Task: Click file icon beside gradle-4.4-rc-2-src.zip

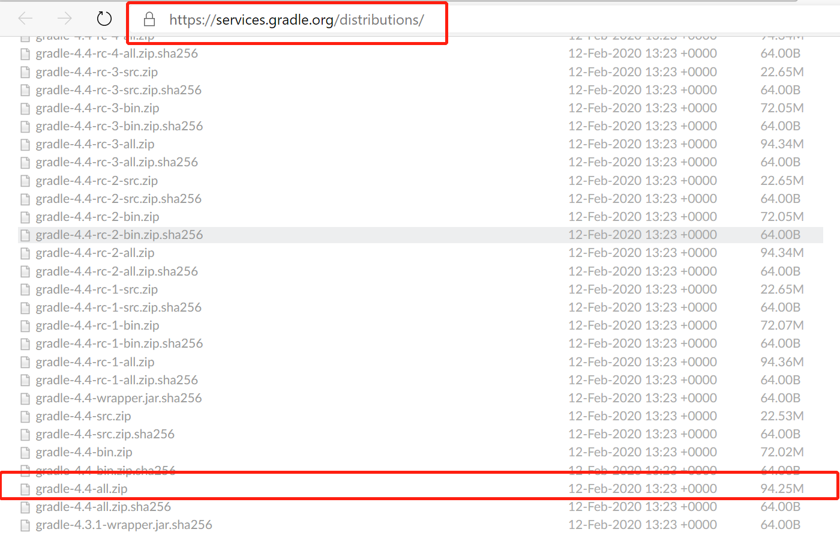Action: pyautogui.click(x=25, y=181)
